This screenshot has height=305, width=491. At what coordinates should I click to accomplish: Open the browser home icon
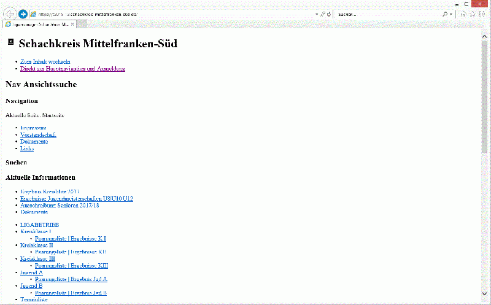pos(463,14)
